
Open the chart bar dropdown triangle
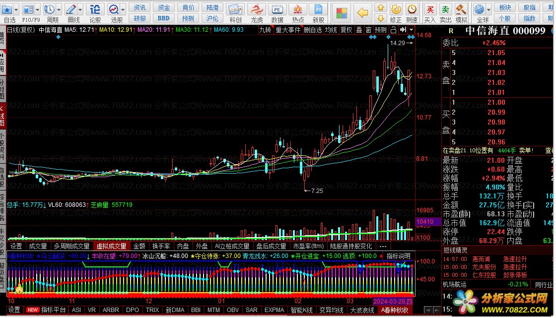pyautogui.click(x=411, y=30)
